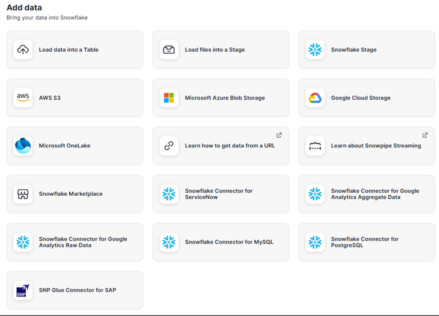Choose Snowflake Connector for MySQL label
The image size is (439, 316).
tap(229, 242)
